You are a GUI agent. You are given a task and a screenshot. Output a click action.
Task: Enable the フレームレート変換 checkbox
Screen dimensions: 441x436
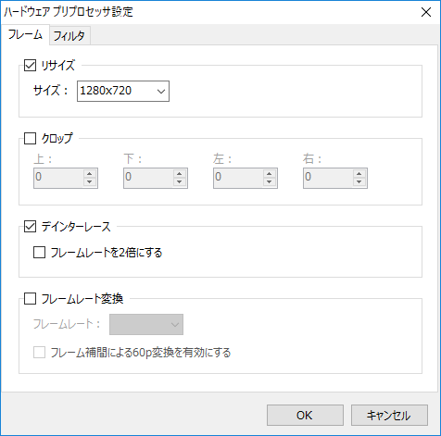point(30,299)
